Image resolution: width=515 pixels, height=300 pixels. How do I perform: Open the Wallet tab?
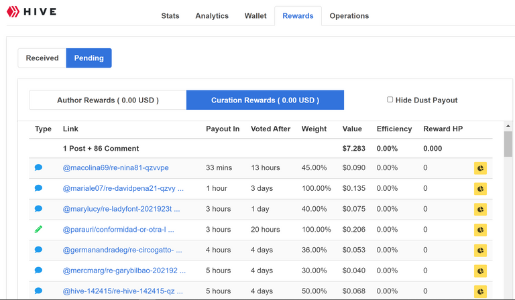[255, 16]
